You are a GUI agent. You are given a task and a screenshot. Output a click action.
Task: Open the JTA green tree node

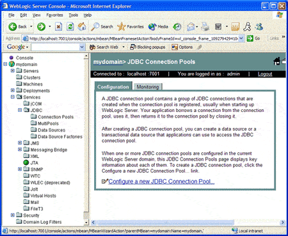[x=26, y=162]
